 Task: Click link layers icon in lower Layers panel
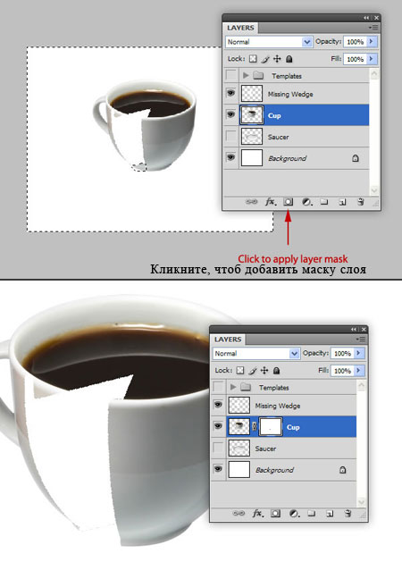point(239,513)
